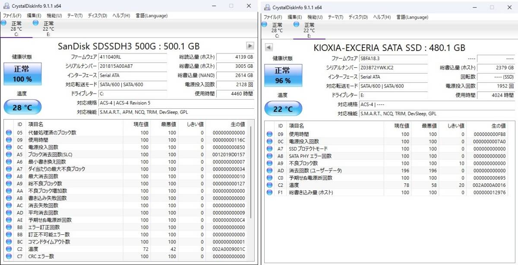Select the 訂正不可能エラー数 row
The width and height of the screenshot is (518, 265).
(x=126, y=234)
